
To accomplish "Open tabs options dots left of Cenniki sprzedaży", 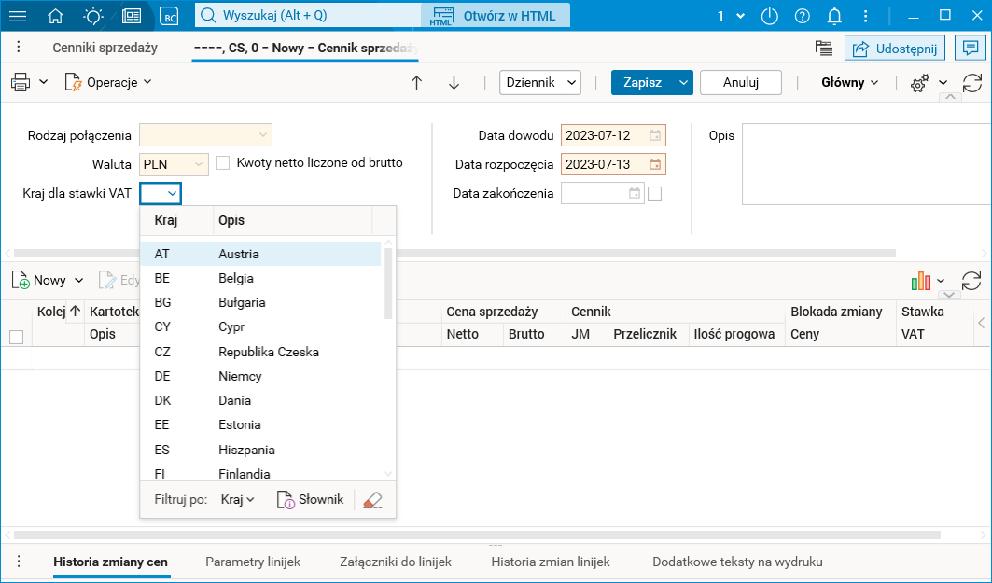I will (19, 48).
